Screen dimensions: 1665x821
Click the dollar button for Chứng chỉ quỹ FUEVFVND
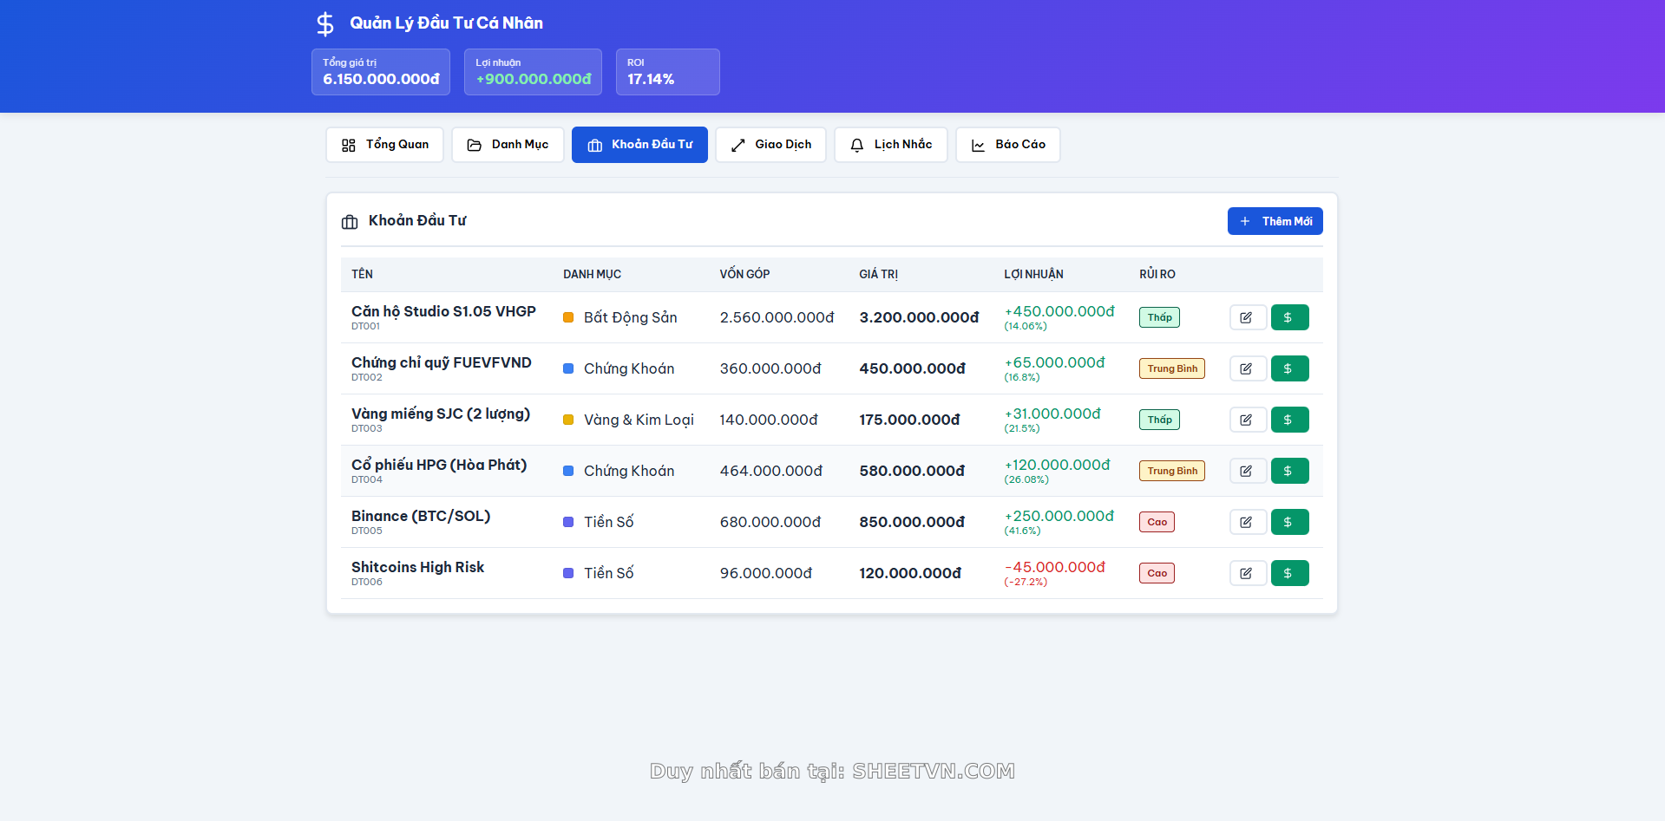[x=1289, y=368]
